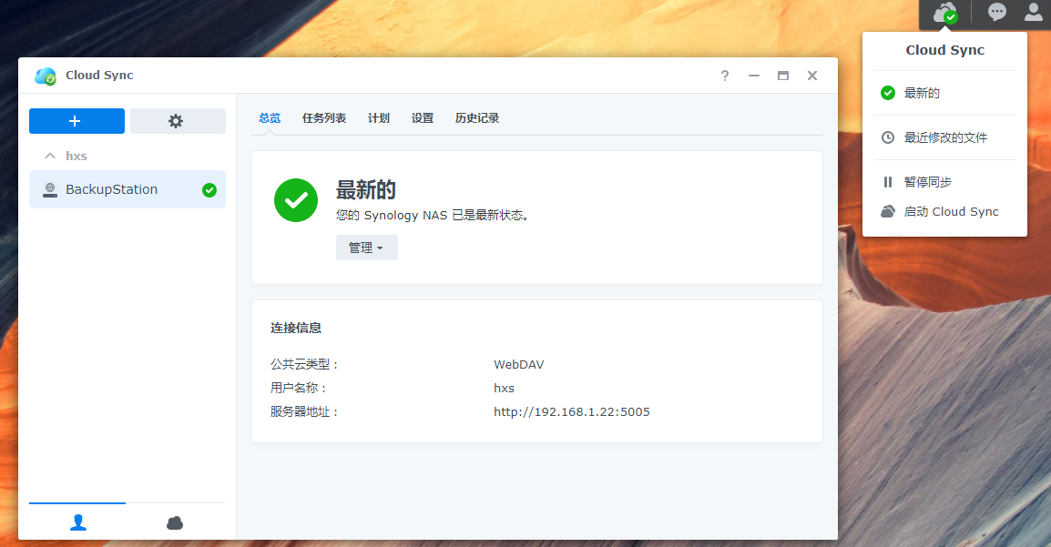Image resolution: width=1051 pixels, height=547 pixels.
Task: Open connection settings via the gear button
Action: (x=178, y=121)
